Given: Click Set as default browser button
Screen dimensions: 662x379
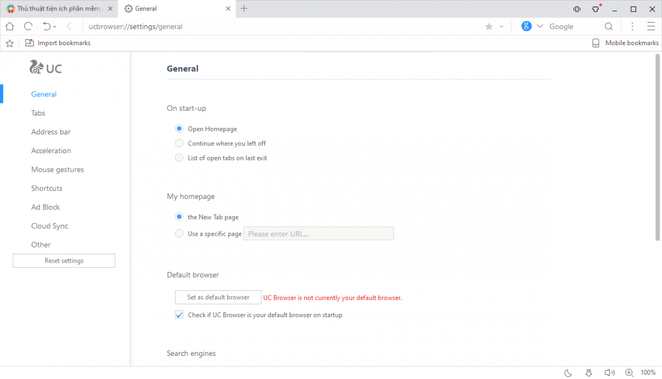Looking at the screenshot, I should 218,297.
